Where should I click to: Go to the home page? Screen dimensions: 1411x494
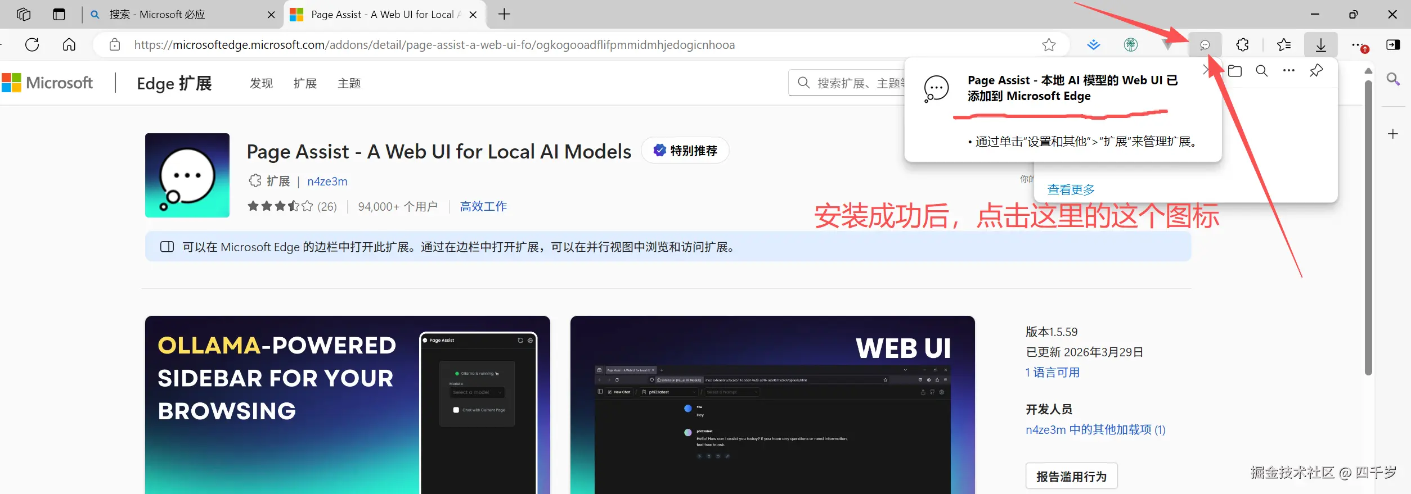(x=69, y=44)
